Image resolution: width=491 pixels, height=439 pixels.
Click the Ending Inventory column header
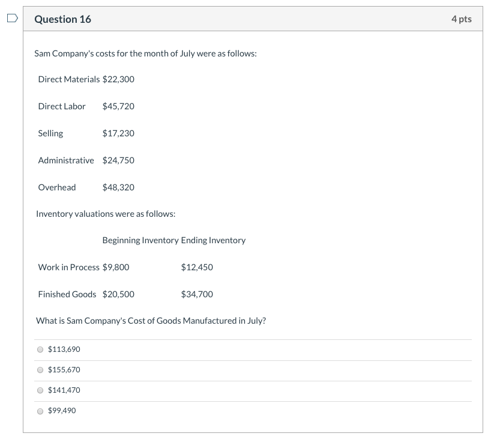point(213,240)
